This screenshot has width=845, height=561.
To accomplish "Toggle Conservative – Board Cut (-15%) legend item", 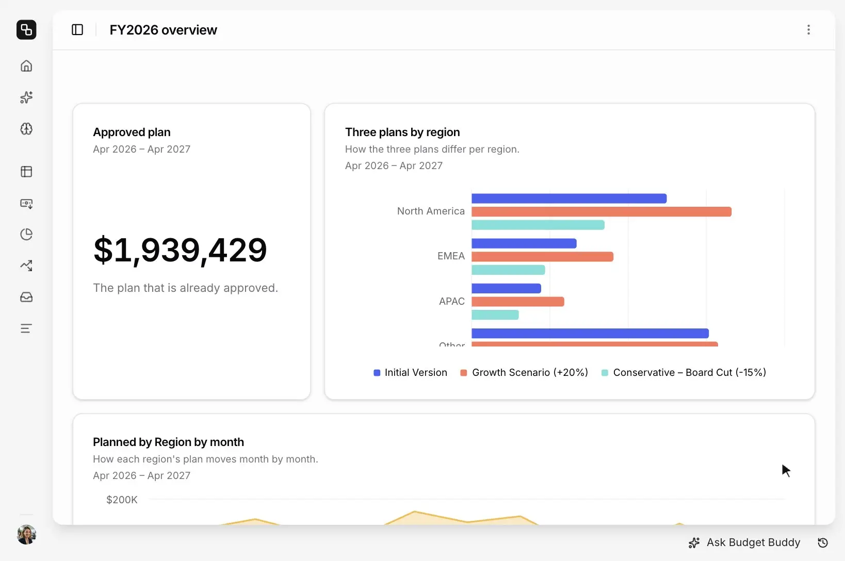I will [x=684, y=372].
